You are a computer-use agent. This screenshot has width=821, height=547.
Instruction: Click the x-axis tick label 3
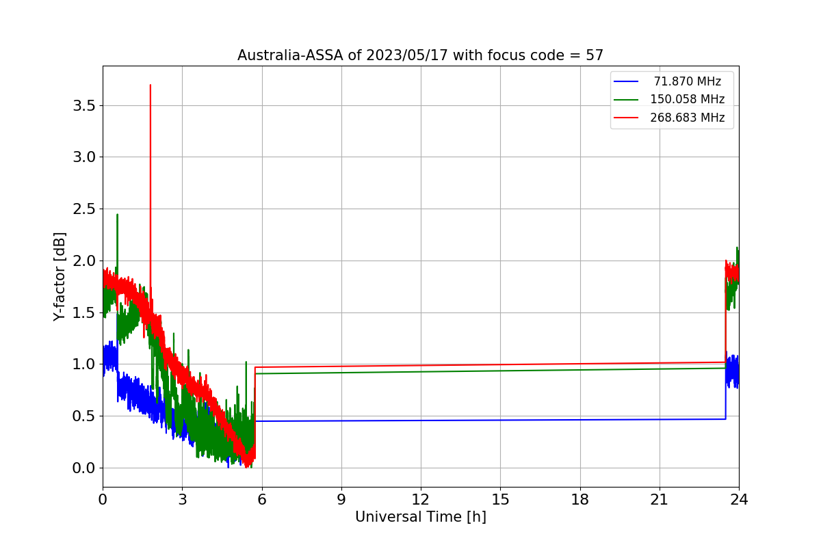(x=182, y=500)
